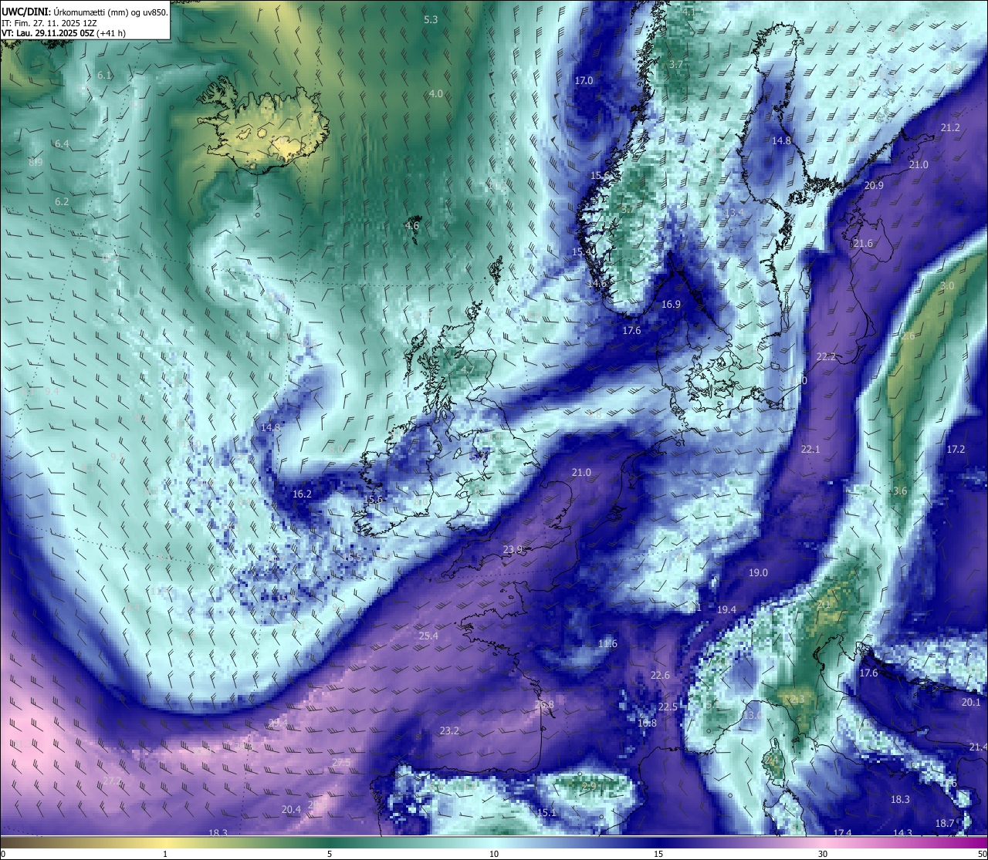Click the 15.1 value label
Image resolution: width=988 pixels, height=860 pixels.
click(546, 812)
